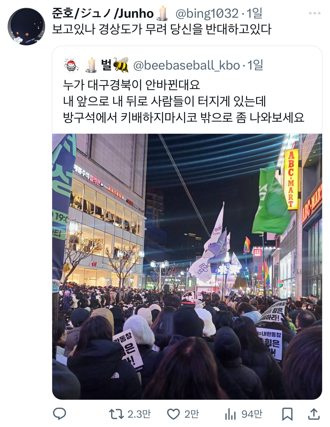
Task: Like the tweet with the heart icon
Action: pyautogui.click(x=173, y=414)
